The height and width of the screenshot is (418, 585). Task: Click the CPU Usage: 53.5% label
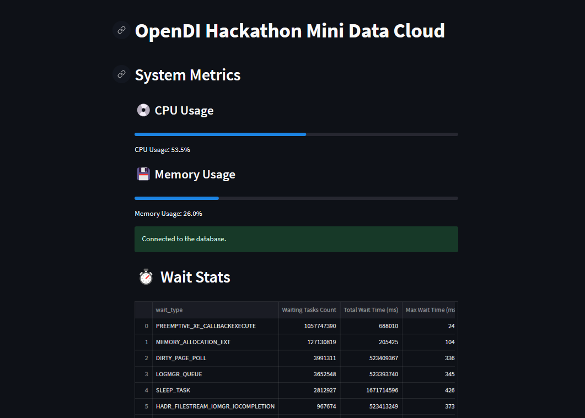(x=162, y=150)
